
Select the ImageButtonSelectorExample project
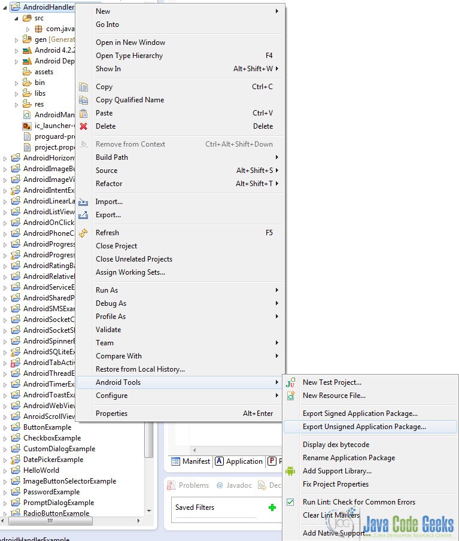69,481
